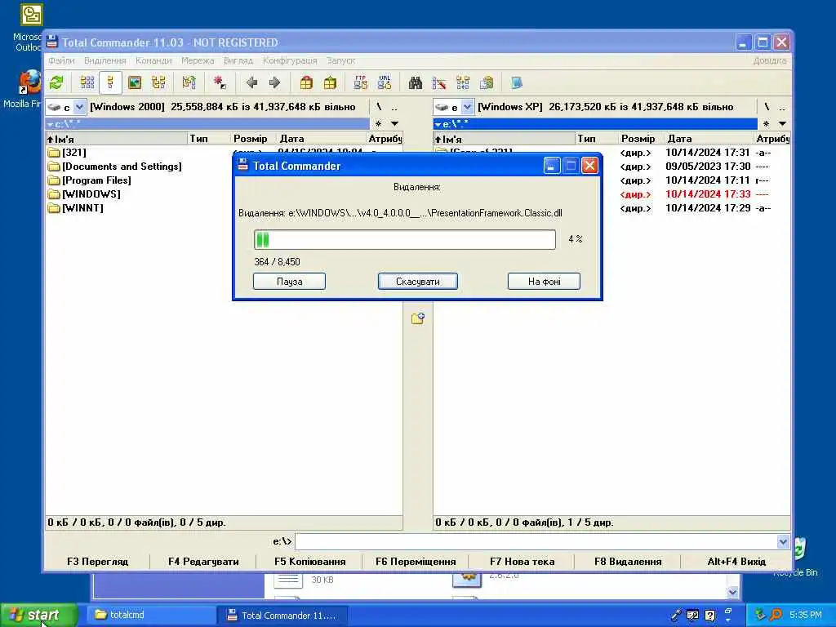Click the F3 Перегляд button
Viewport: 836px width, 627px height.
(98, 562)
